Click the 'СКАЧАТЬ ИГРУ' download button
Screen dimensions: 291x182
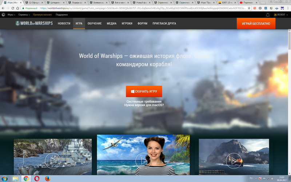coord(144,91)
